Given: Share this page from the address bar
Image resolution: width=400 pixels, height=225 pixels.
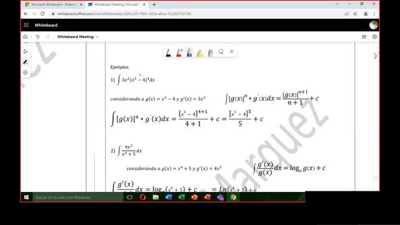Looking at the screenshot, I should click(347, 14).
